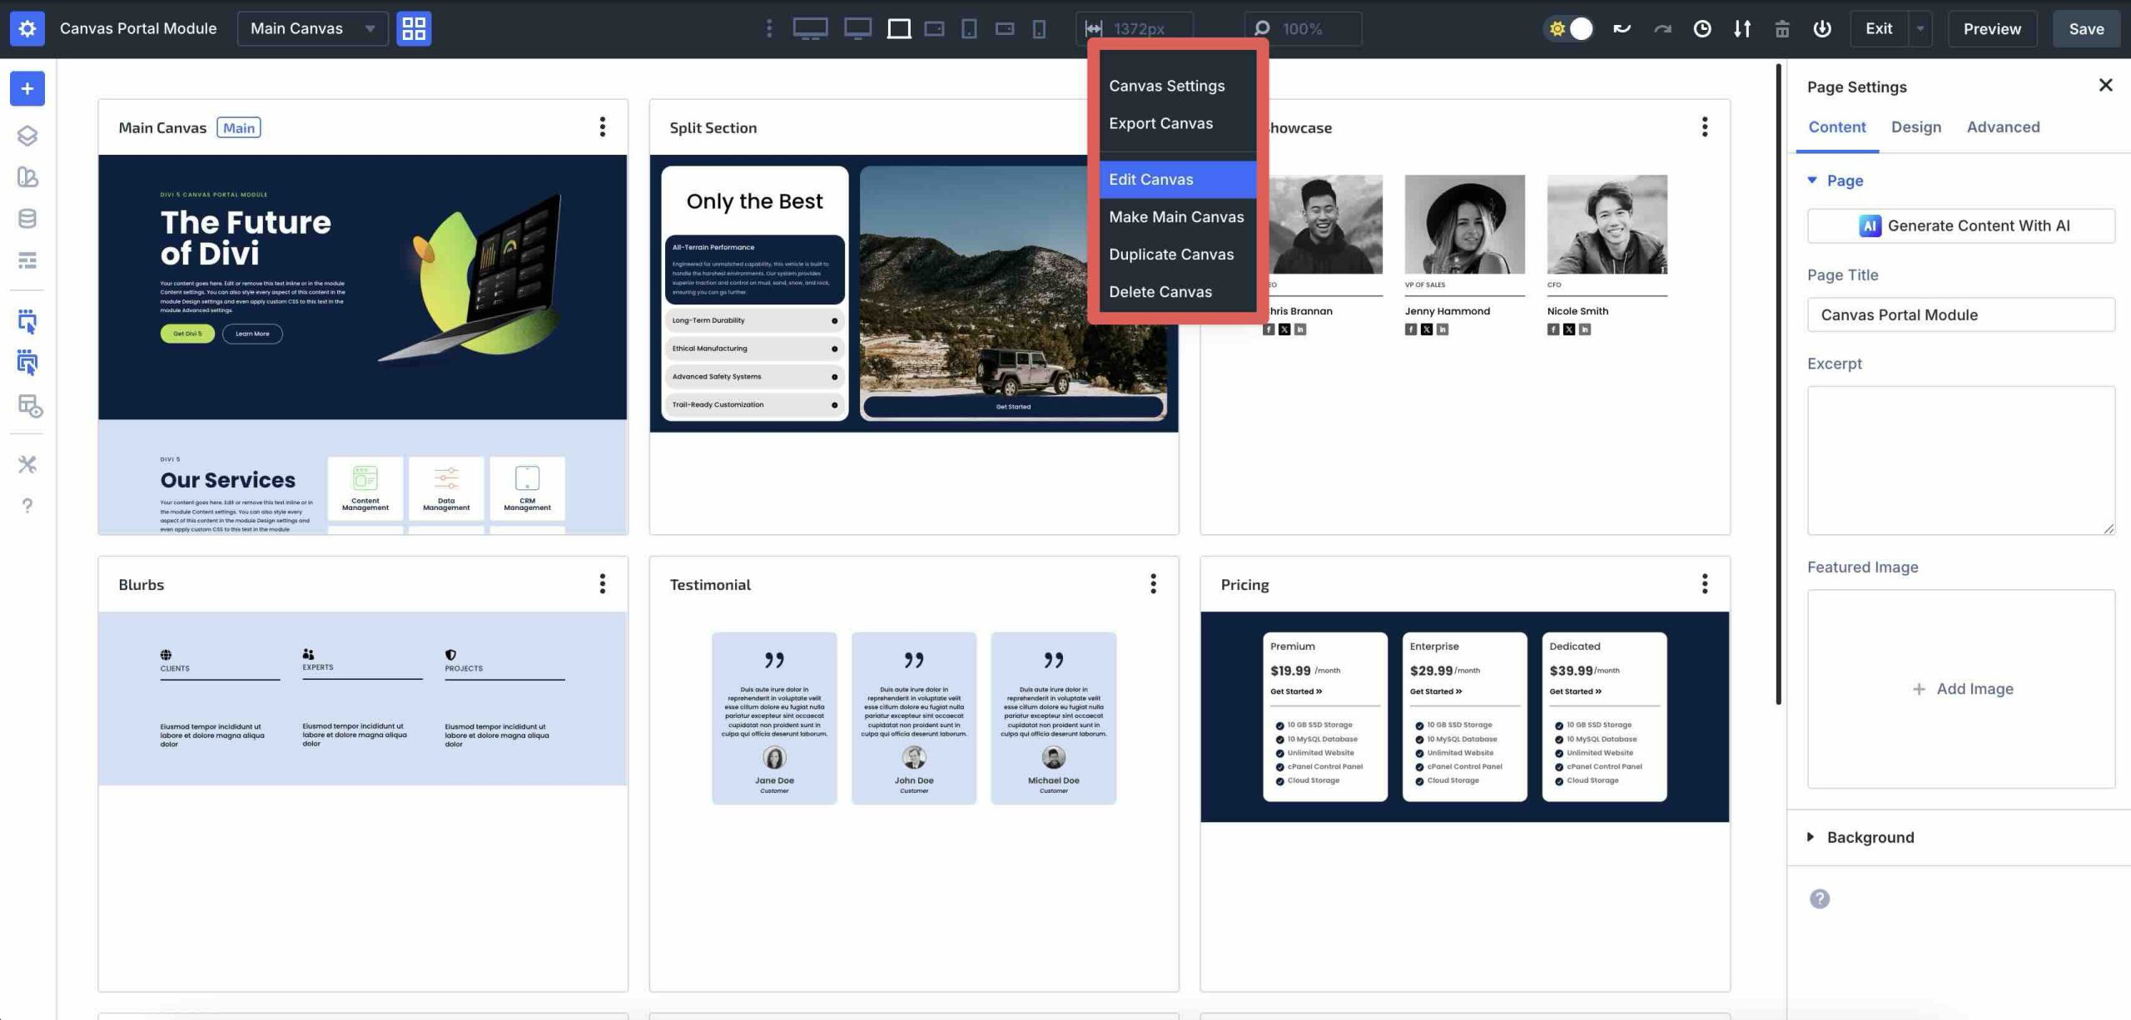Open the settings gear icon at top left
The height and width of the screenshot is (1020, 2131).
click(27, 28)
